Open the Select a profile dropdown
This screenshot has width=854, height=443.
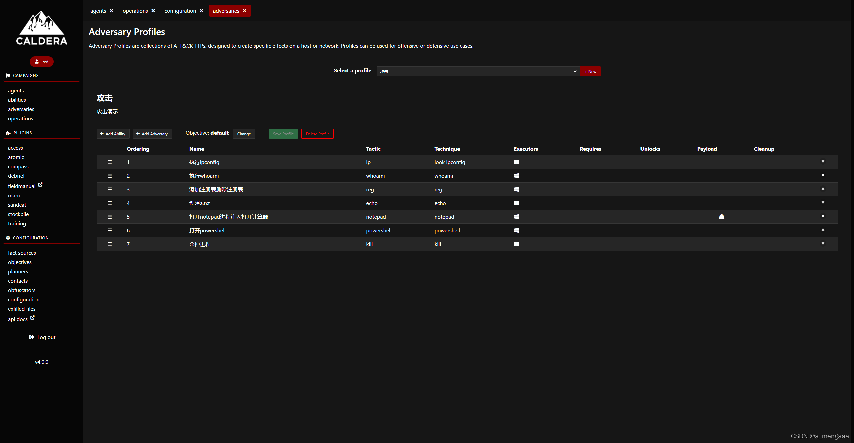478,71
